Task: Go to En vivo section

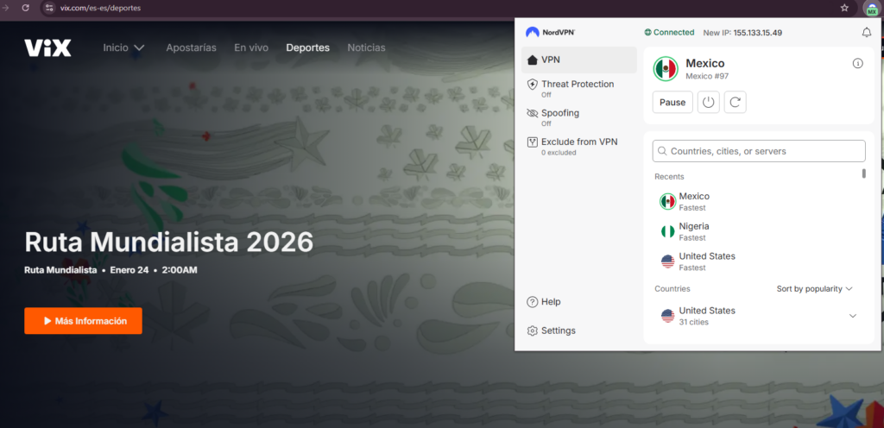Action: tap(251, 47)
